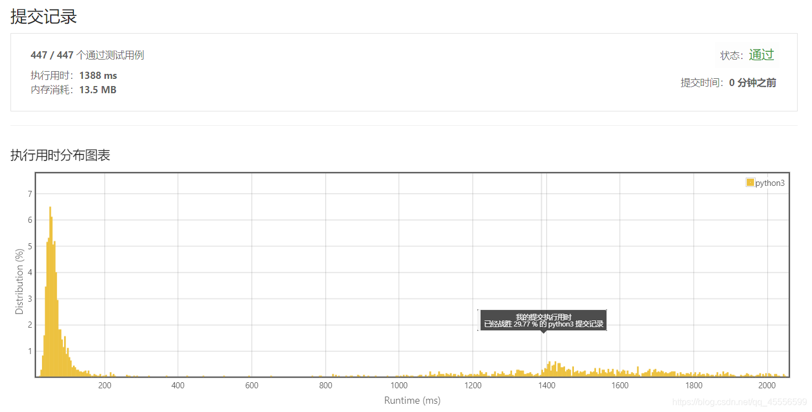Click the 执行用时 1388 ms value

coord(98,76)
